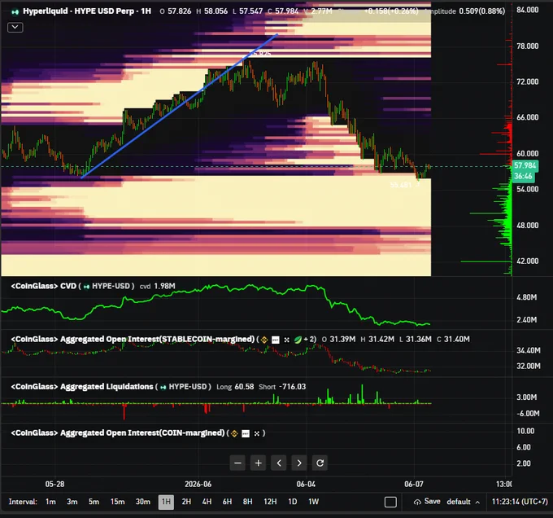Click the 4.80M CVD axis label
Image resolution: width=553 pixels, height=518 pixels.
526,297
